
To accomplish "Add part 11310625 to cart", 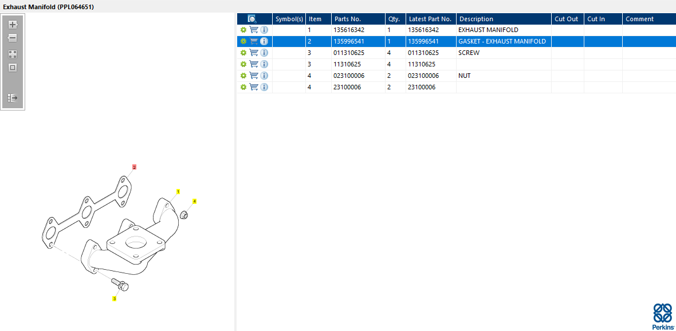I will [x=254, y=64].
